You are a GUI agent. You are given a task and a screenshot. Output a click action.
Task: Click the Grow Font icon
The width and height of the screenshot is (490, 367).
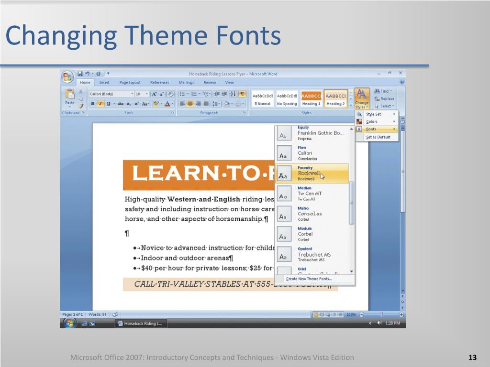(154, 94)
